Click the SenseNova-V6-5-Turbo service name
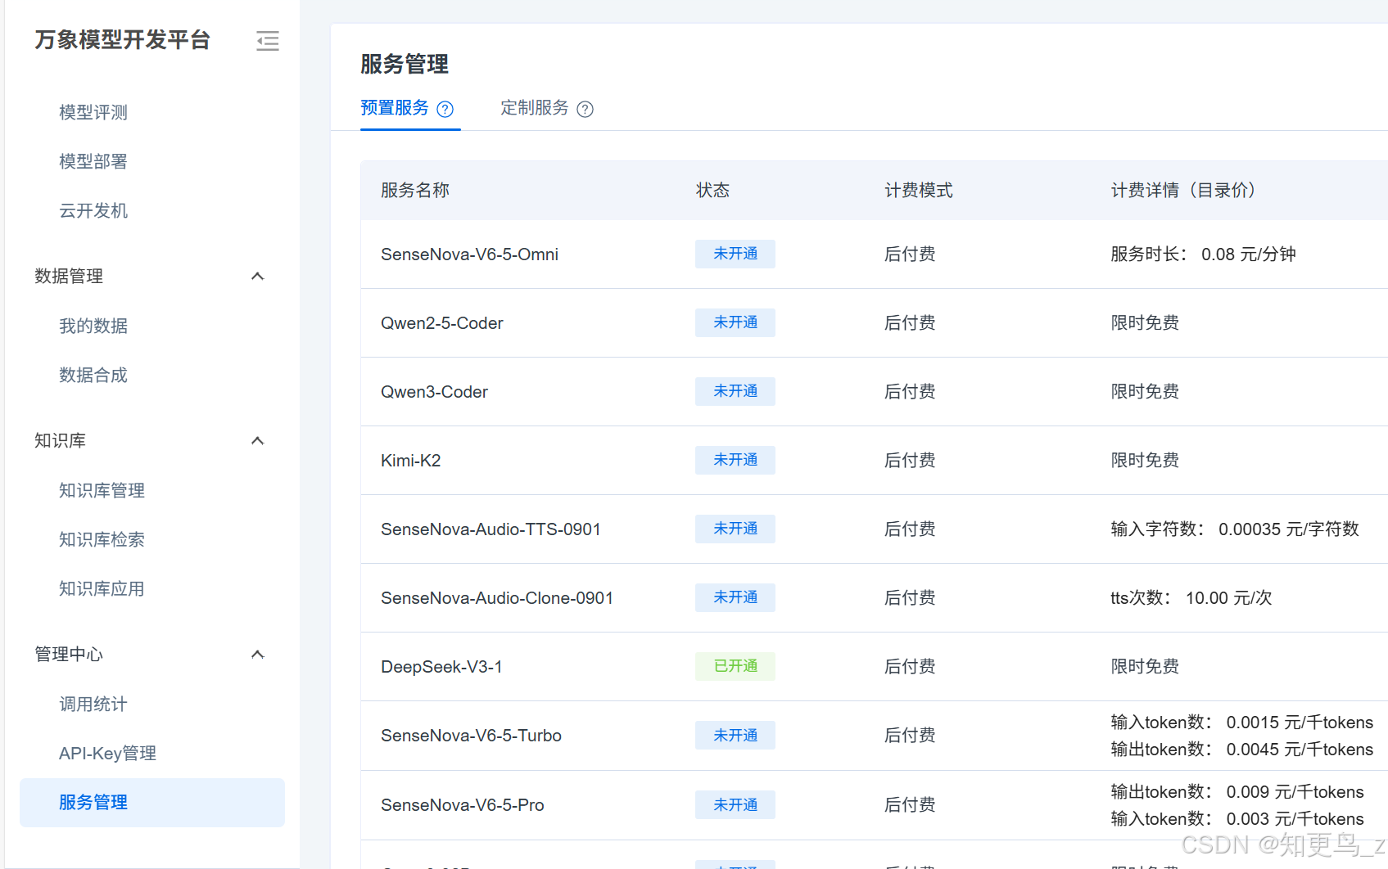1388x869 pixels. coord(471,736)
